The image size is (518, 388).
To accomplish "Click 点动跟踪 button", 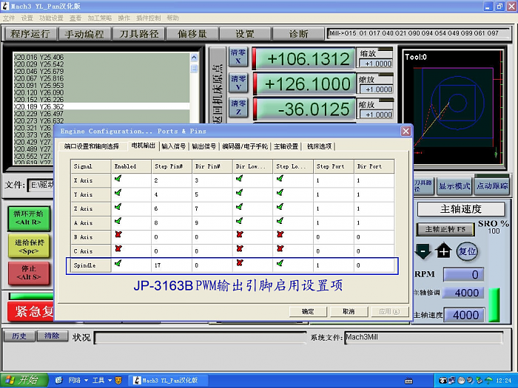I will point(492,186).
